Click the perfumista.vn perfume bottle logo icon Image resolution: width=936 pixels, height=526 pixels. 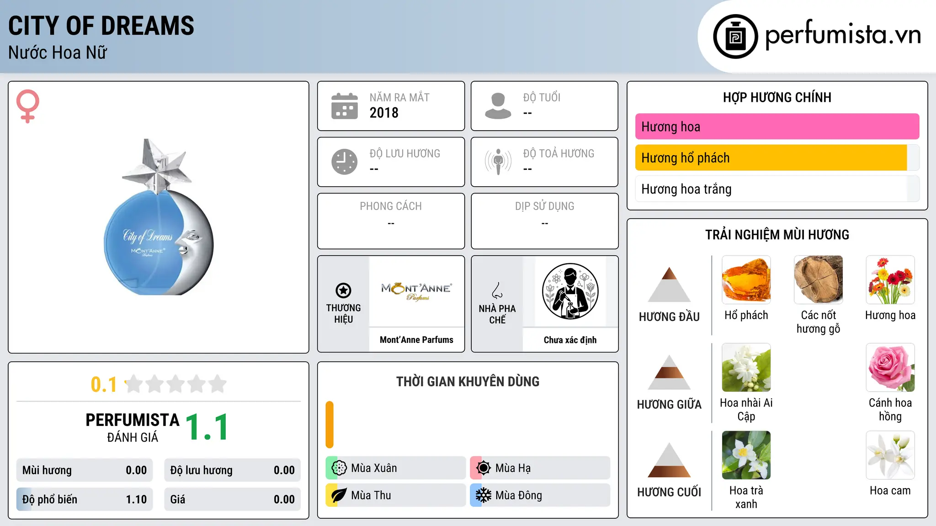735,37
